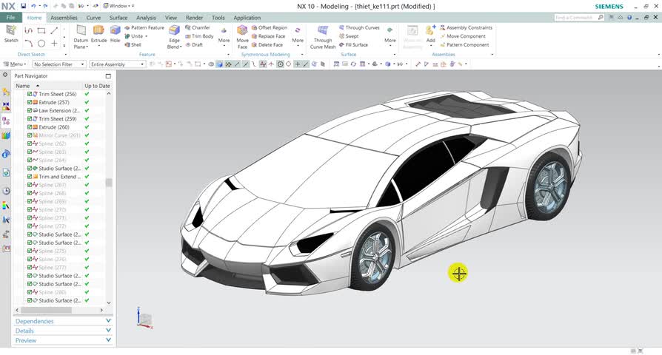Switch to the Assemblies tab
Screen dimensions: 662x355
[64, 18]
